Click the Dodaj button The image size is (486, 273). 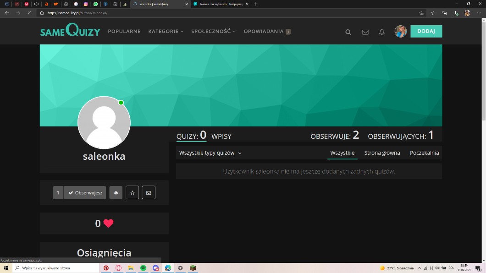(426, 31)
